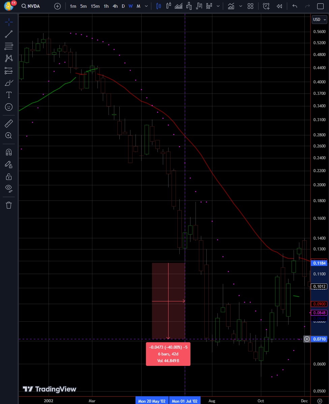Click the 0.1184 price label
Screen dimensions: 329x404
pos(319,263)
